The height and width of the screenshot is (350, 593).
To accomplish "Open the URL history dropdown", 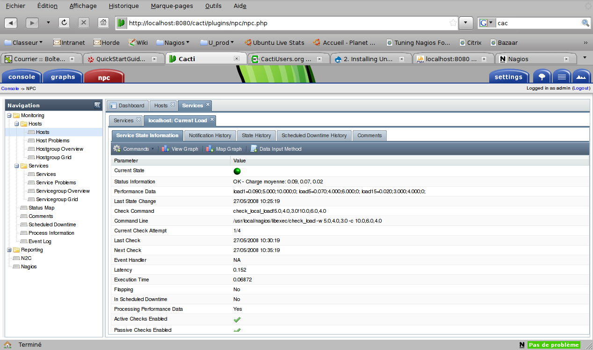I will [x=466, y=23].
